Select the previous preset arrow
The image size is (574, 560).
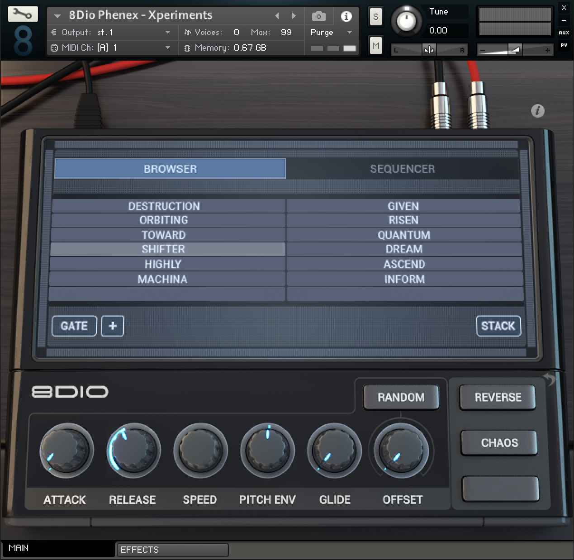pyautogui.click(x=277, y=16)
